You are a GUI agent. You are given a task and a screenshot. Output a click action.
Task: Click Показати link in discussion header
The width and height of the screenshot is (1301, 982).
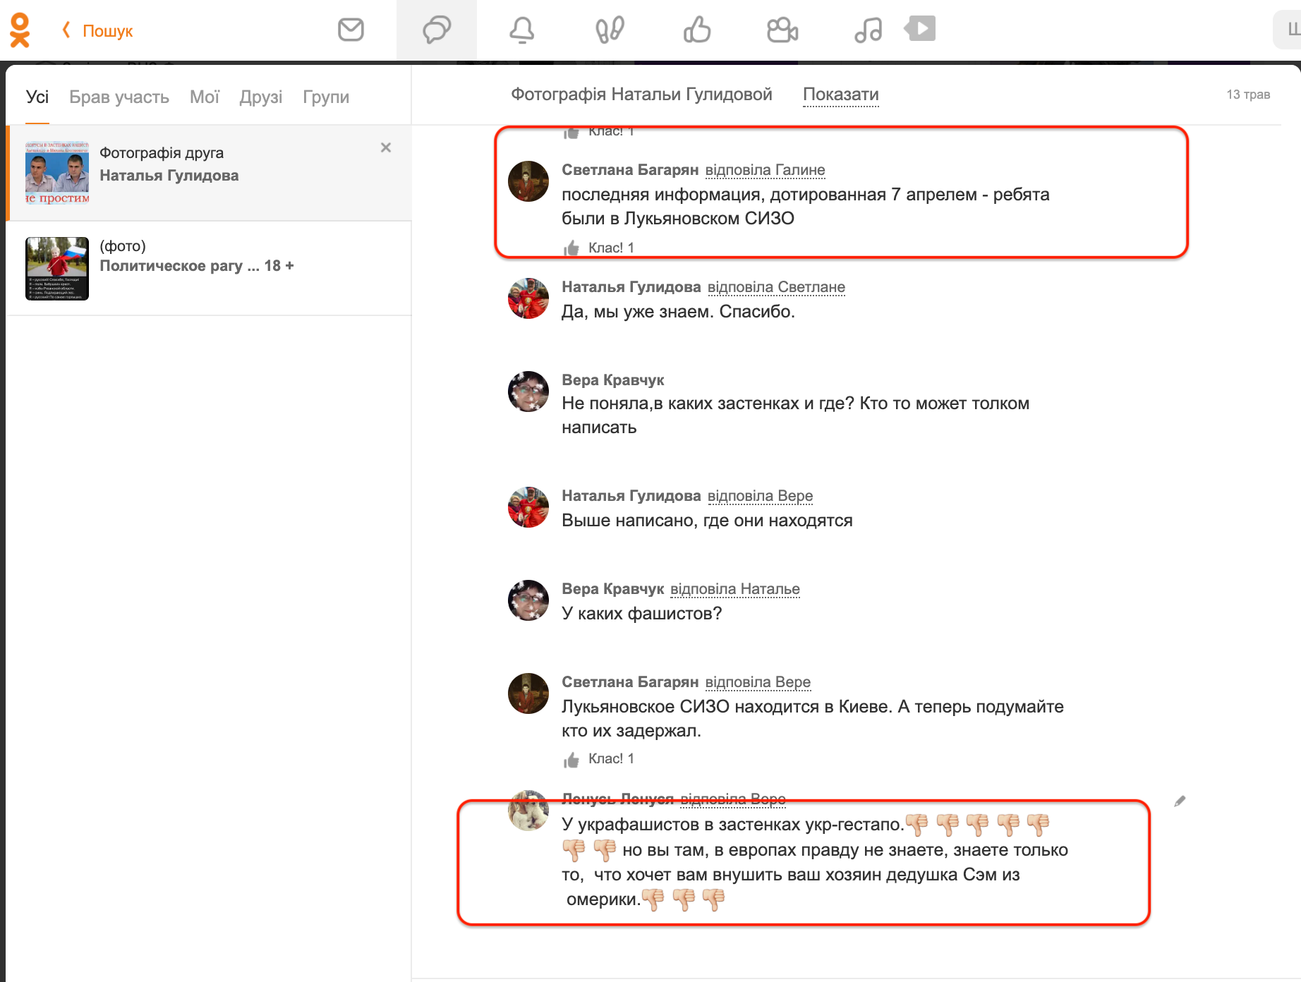coord(840,95)
